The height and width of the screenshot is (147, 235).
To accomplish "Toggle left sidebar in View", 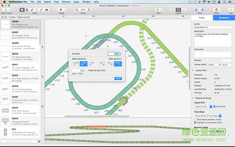I will (197, 10).
